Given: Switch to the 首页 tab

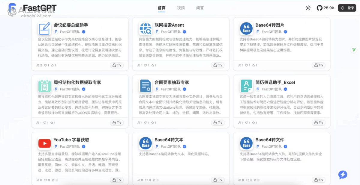Looking at the screenshot, I should tap(162, 8).
